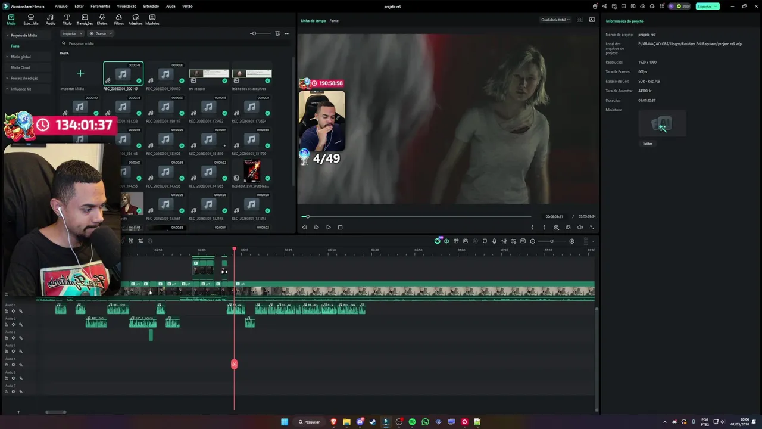Open the Estendido menu
The height and width of the screenshot is (429, 762).
pyautogui.click(x=151, y=6)
